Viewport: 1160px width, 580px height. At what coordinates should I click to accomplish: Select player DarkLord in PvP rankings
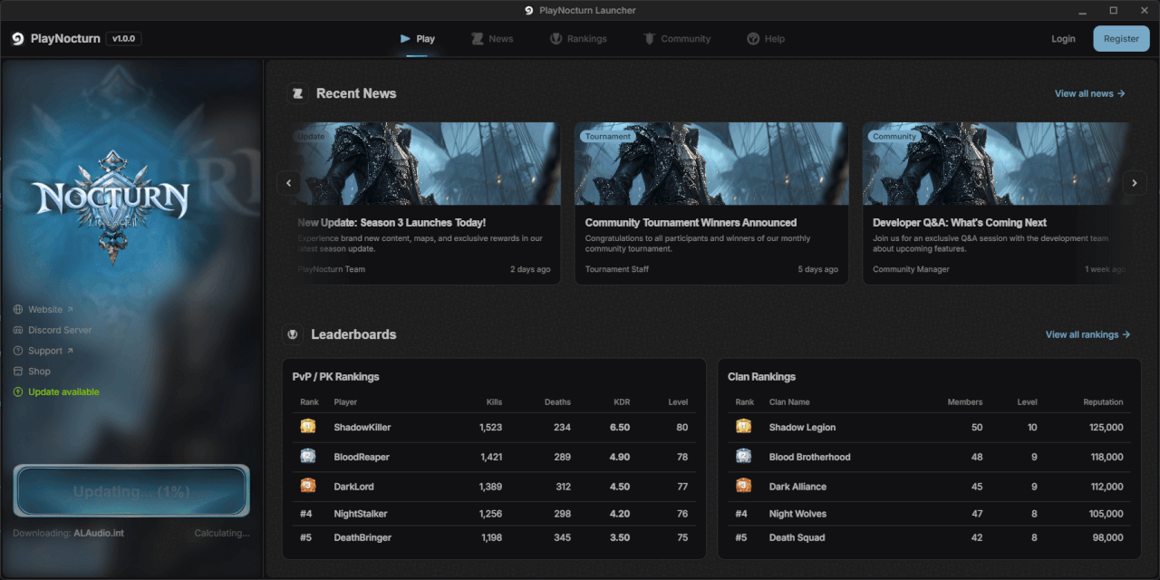pos(353,487)
